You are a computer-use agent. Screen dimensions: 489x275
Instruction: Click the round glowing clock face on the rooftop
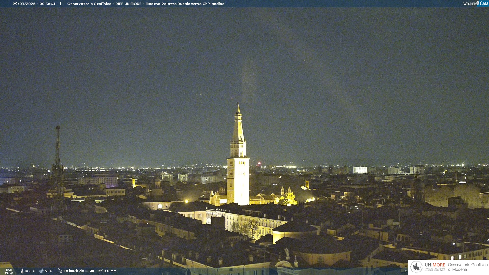(160, 206)
